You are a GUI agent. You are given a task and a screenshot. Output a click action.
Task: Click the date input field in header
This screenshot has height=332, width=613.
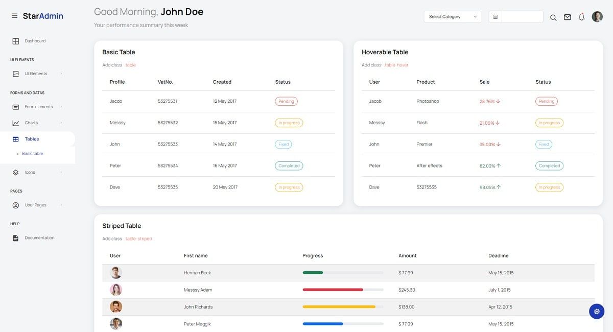[x=522, y=17]
